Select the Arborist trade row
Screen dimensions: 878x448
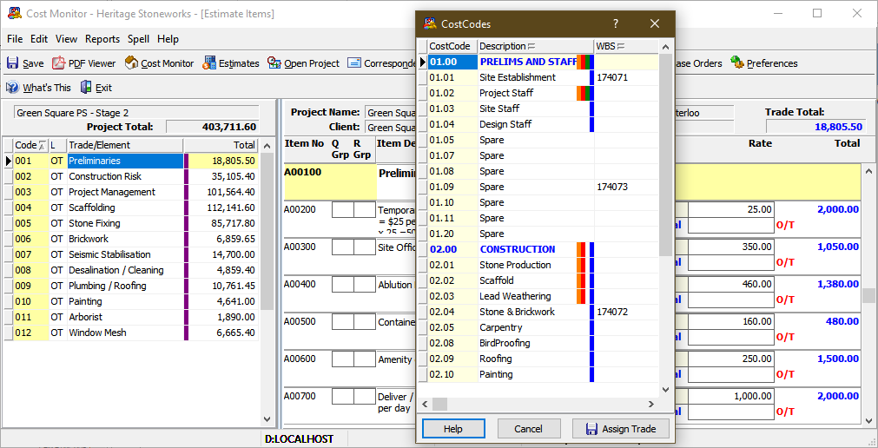131,317
